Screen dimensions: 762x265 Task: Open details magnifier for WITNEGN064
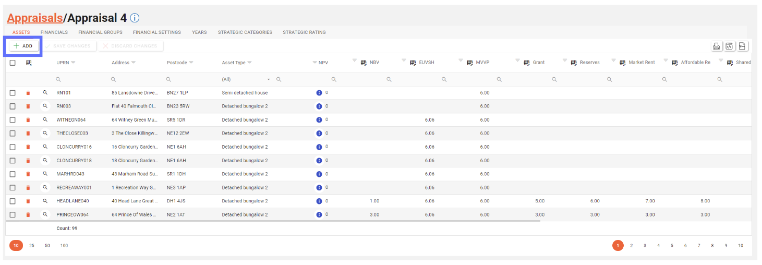tap(45, 120)
